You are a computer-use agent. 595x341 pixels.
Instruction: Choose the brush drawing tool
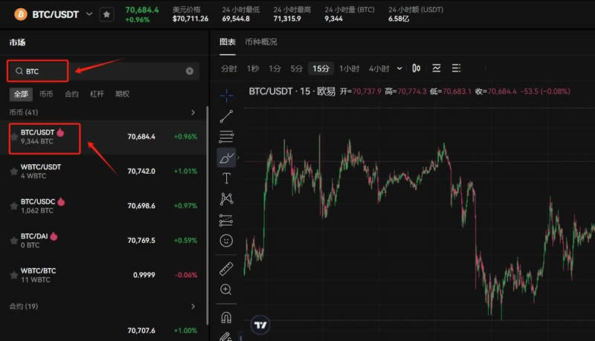227,157
